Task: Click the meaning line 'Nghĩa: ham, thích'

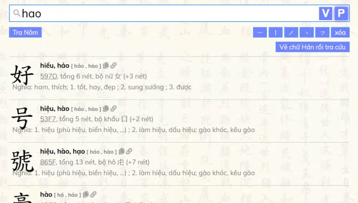Action: (102, 87)
